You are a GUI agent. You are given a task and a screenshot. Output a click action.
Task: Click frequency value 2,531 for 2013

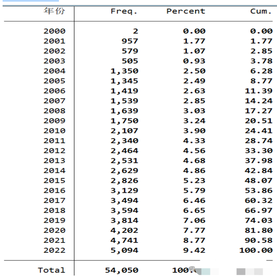pos(124,161)
